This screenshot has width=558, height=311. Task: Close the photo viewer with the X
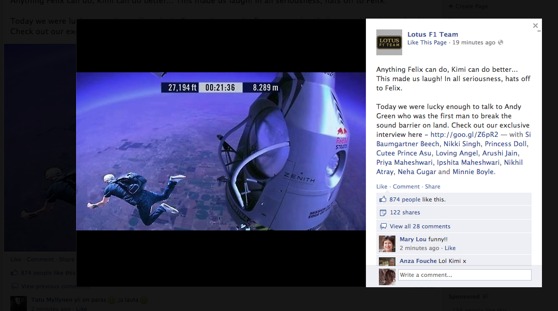[x=535, y=26]
